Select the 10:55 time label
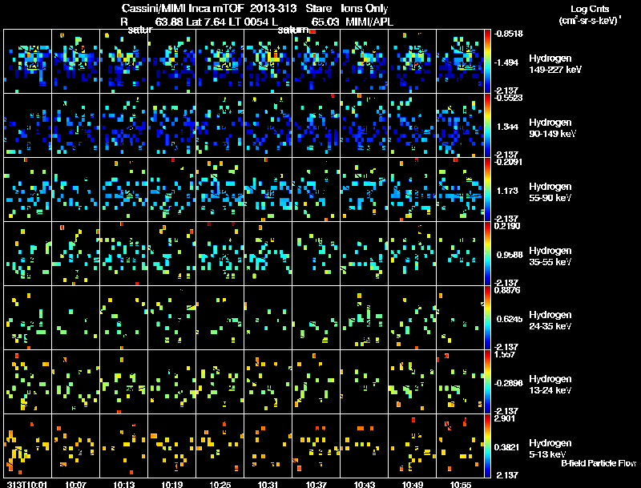 click(460, 484)
